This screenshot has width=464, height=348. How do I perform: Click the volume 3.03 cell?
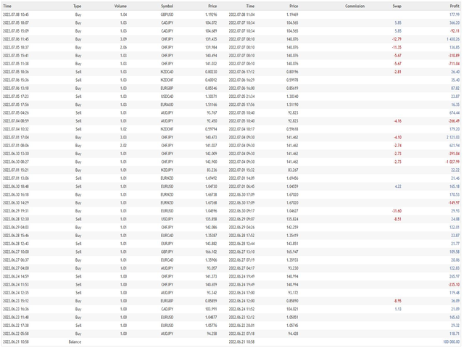123,137
